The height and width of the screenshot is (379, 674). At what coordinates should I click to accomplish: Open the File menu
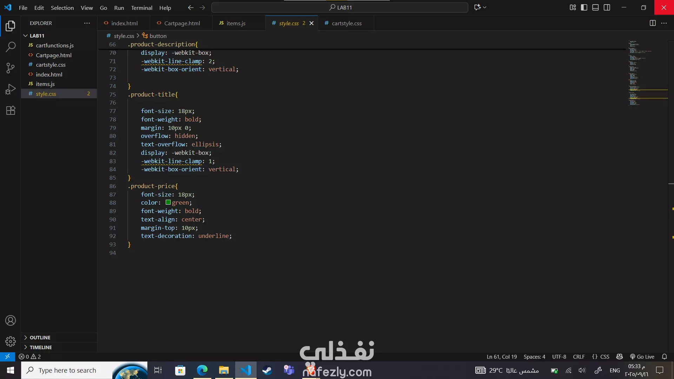pyautogui.click(x=23, y=8)
